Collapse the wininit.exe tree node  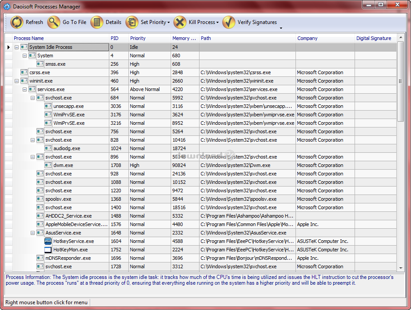click(17, 81)
